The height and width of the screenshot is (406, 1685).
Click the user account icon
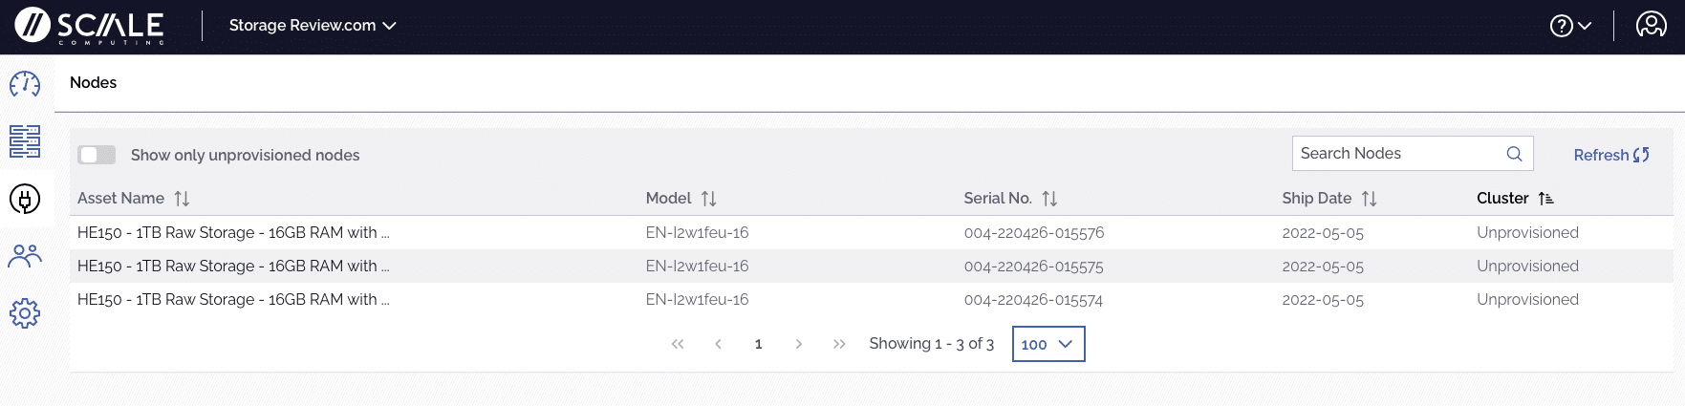[x=1651, y=25]
